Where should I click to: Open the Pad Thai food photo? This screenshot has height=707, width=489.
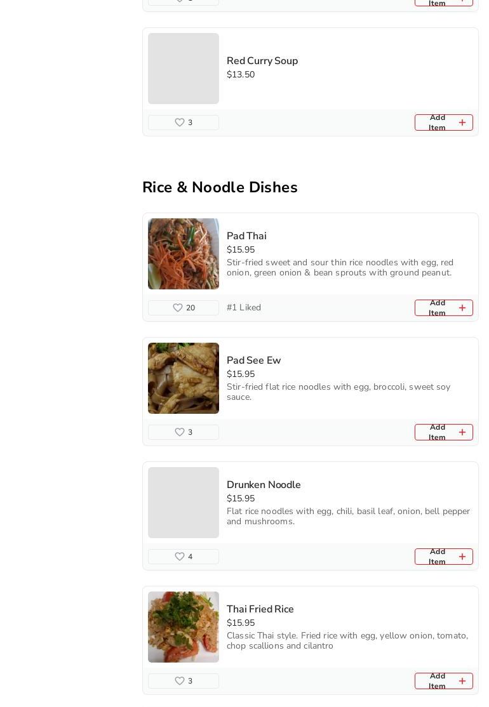click(x=183, y=254)
